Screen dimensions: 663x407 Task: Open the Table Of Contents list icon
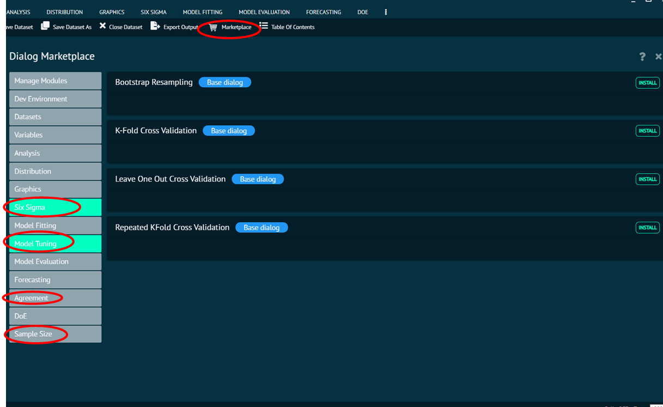264,26
